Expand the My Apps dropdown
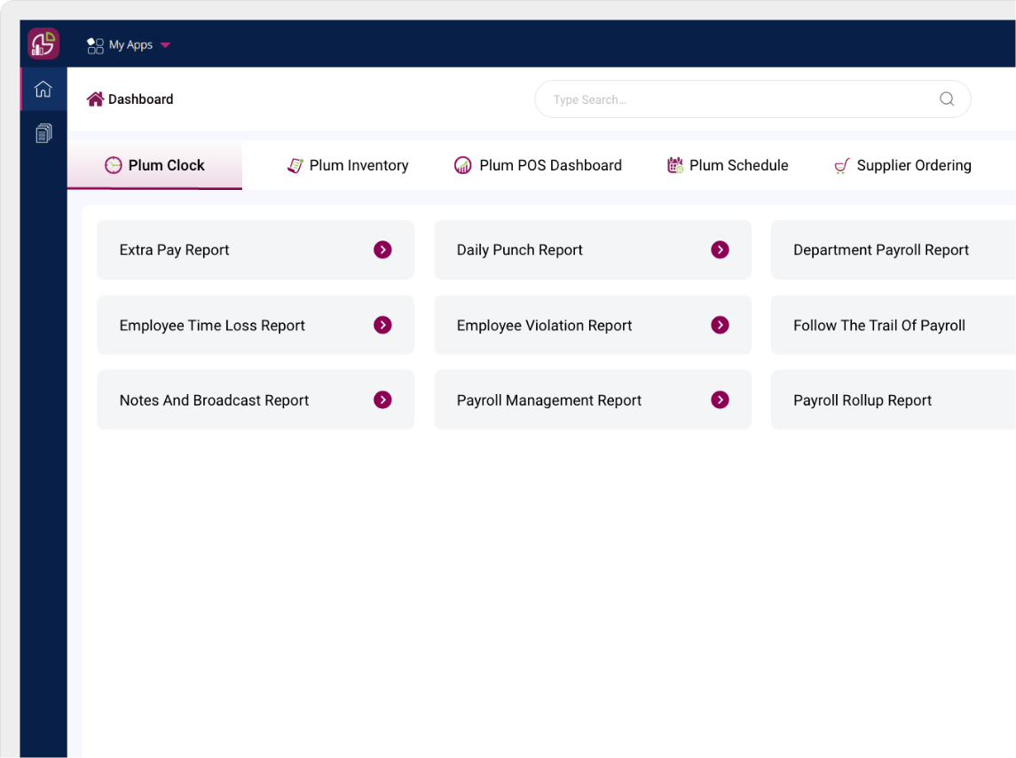The height and width of the screenshot is (758, 1016). point(165,43)
